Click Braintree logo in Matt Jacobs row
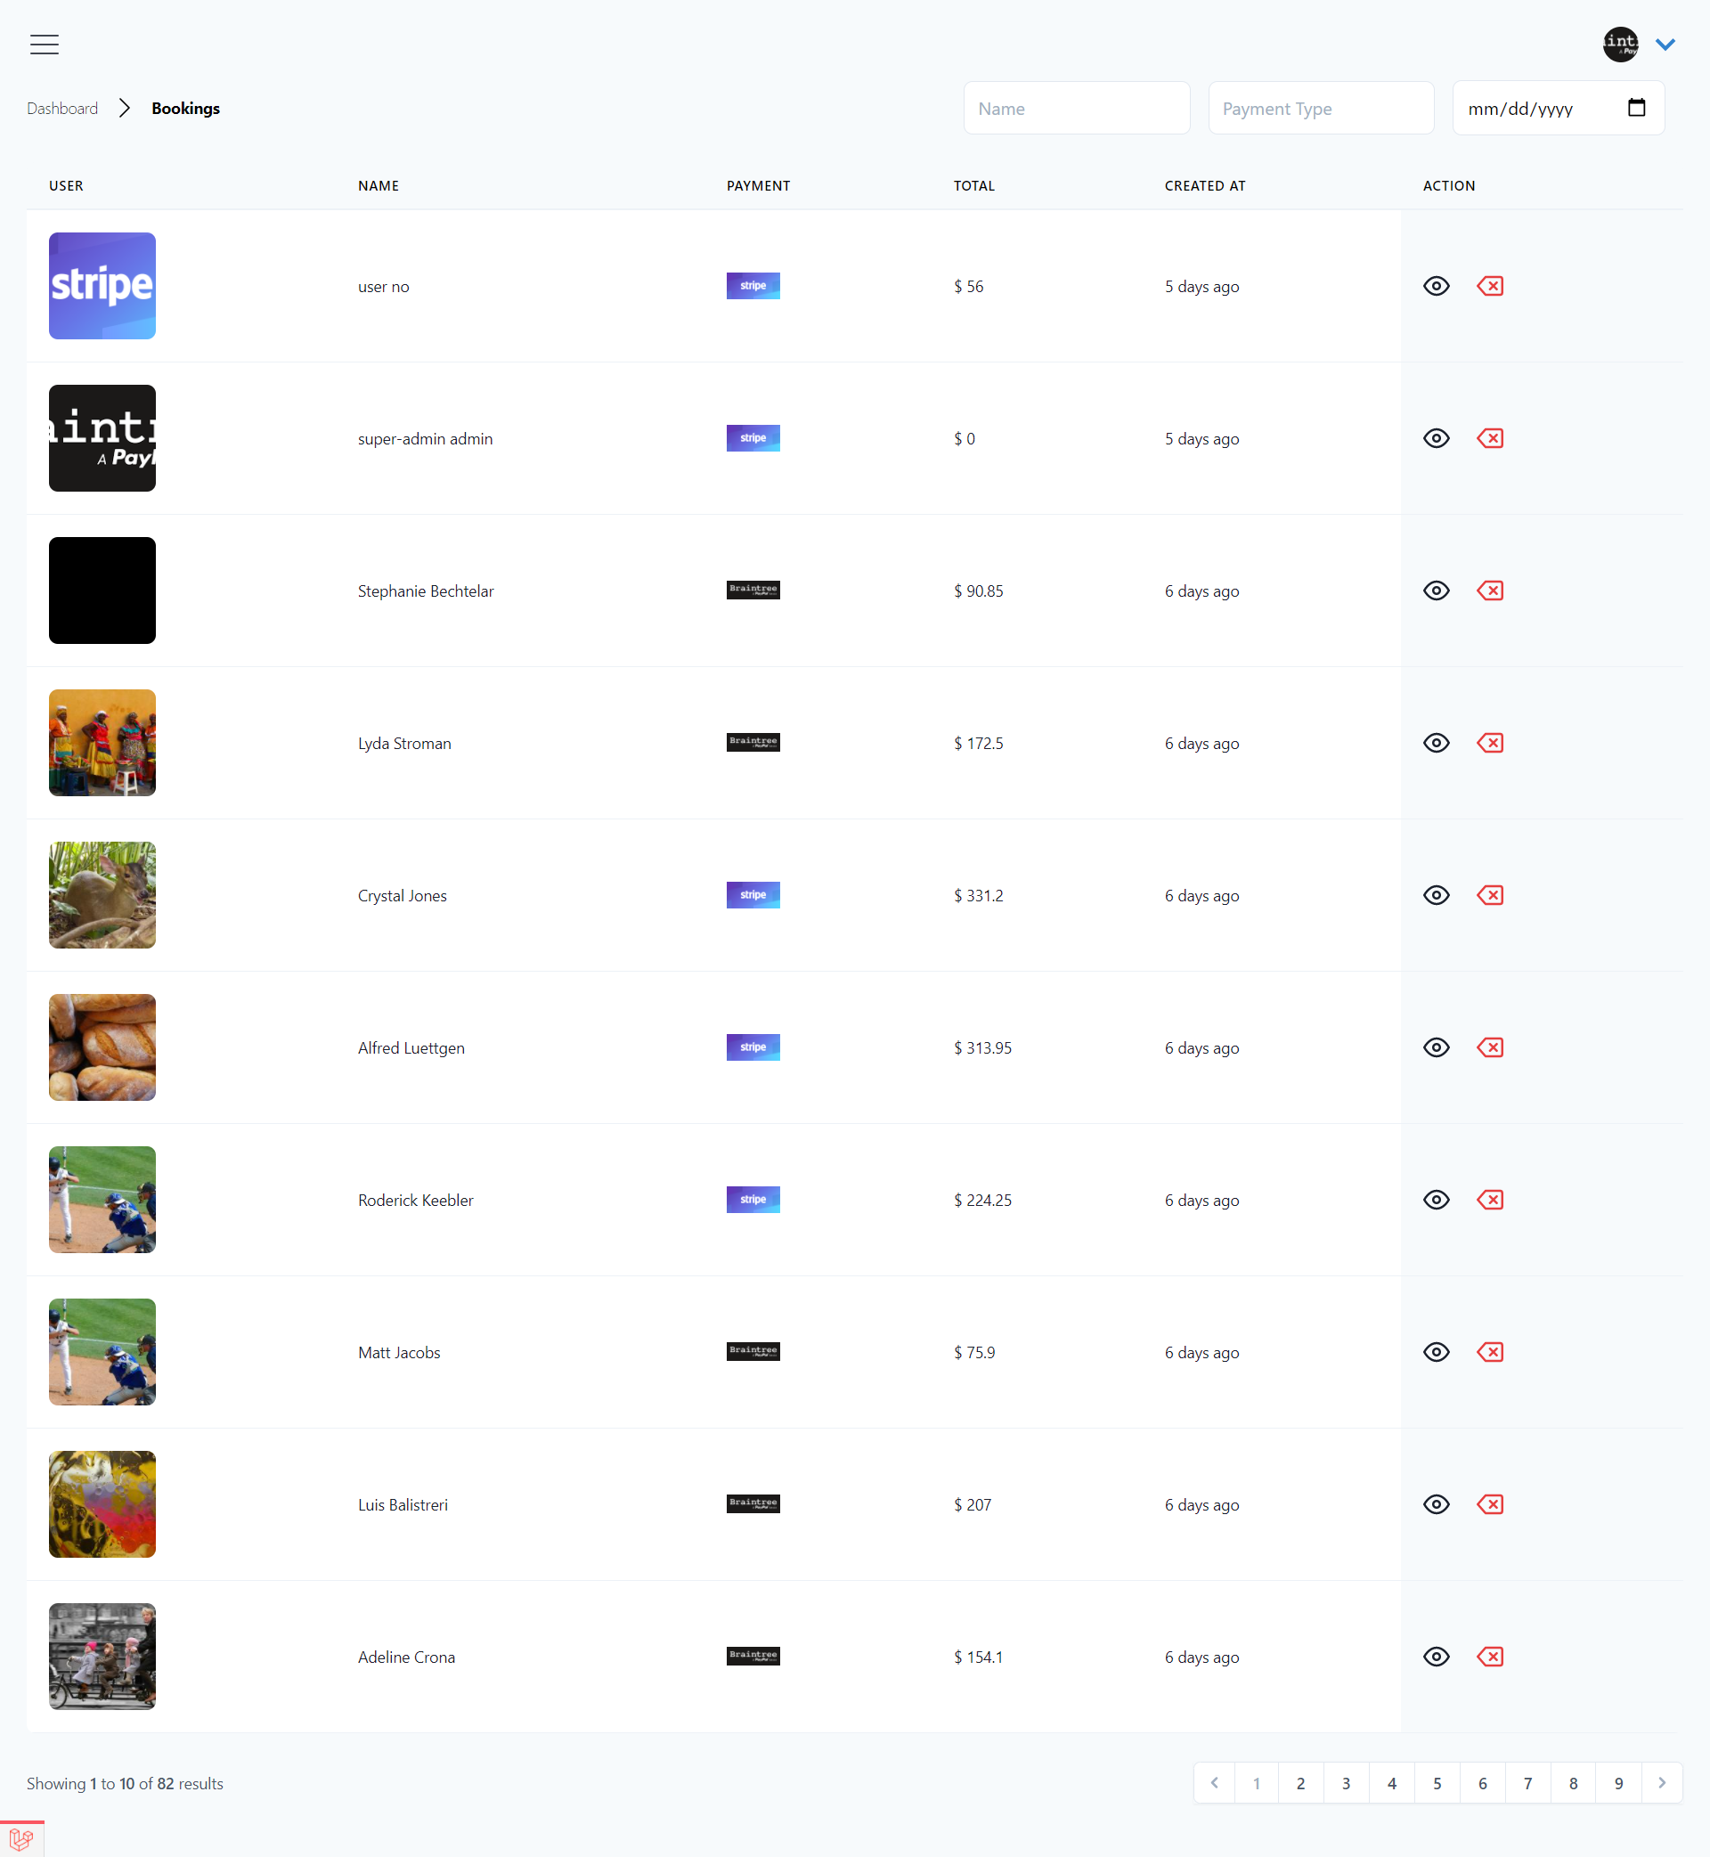This screenshot has height=1857, width=1710. point(753,1352)
